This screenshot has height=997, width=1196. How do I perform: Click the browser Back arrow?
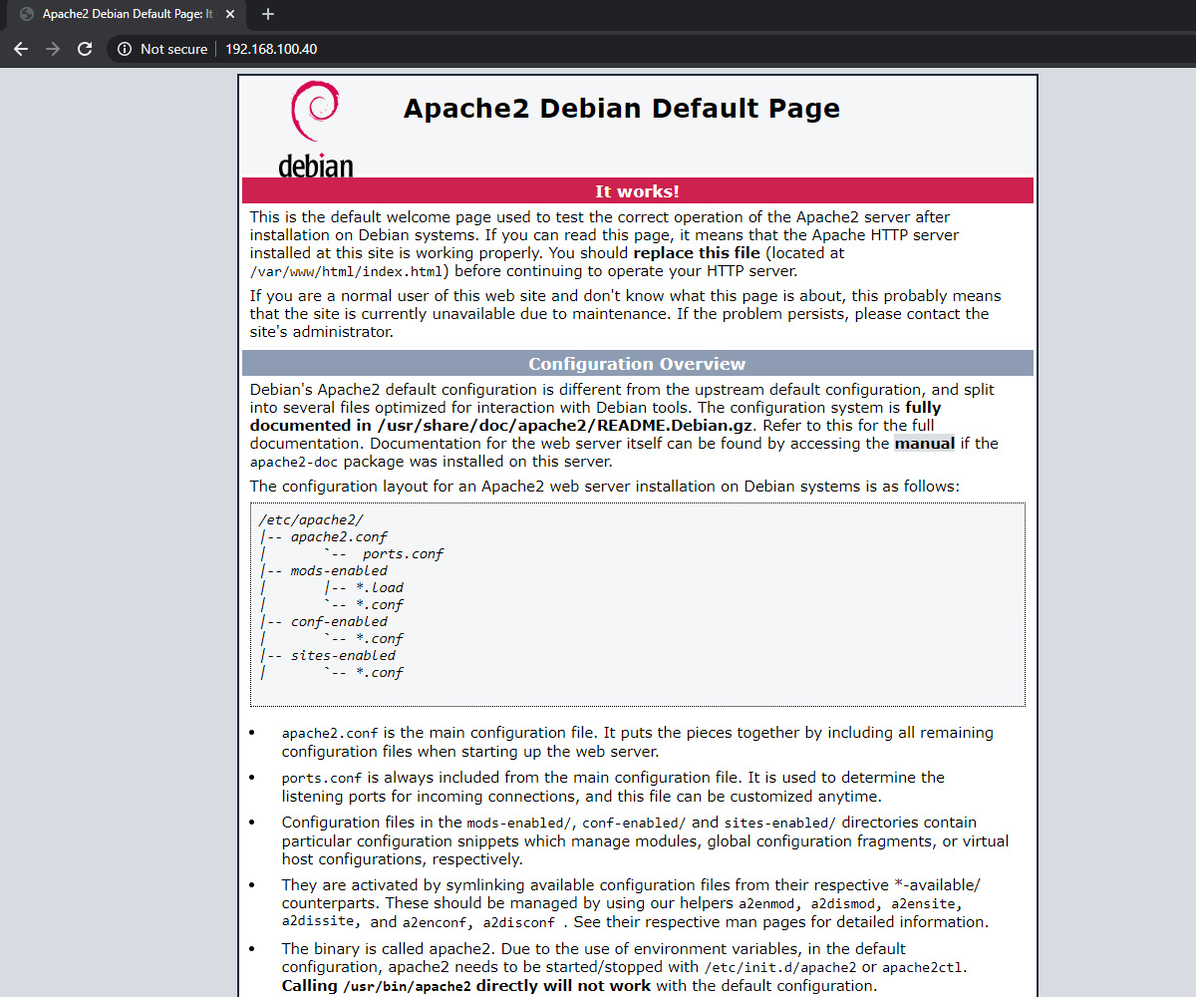tap(21, 49)
